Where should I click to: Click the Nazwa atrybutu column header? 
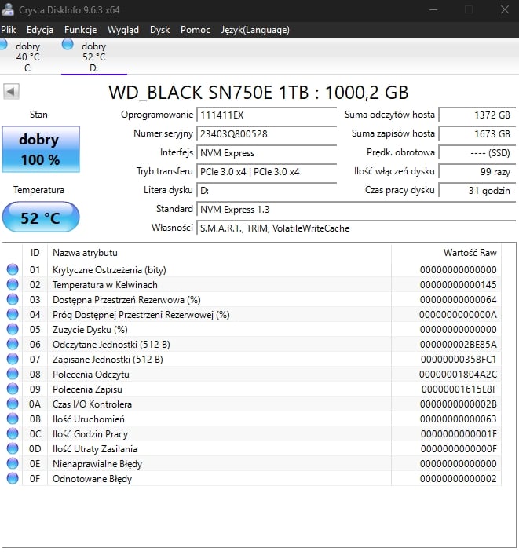[85, 253]
